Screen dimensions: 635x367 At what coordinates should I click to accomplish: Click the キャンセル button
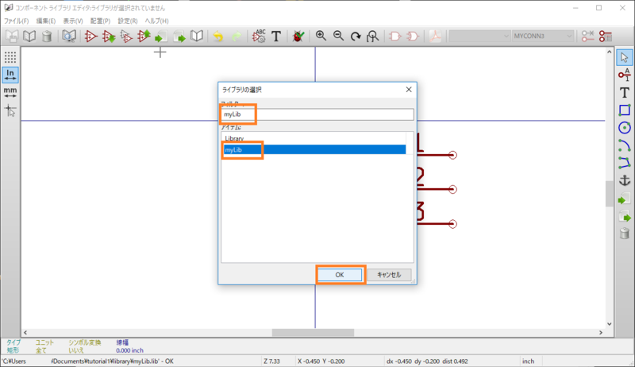coord(389,275)
